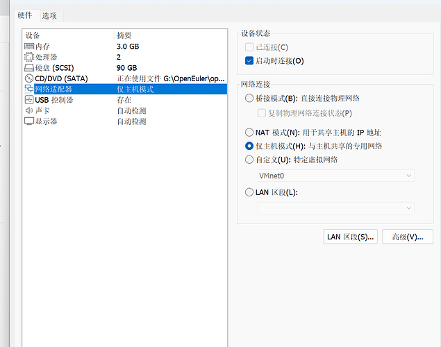Toggle the 启动时连接(O) checkbox
The height and width of the screenshot is (347, 441).
(250, 61)
